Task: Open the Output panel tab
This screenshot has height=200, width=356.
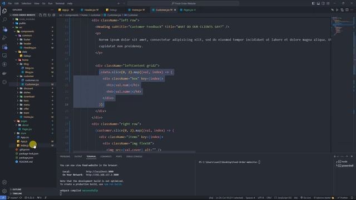Action: pos(78,157)
